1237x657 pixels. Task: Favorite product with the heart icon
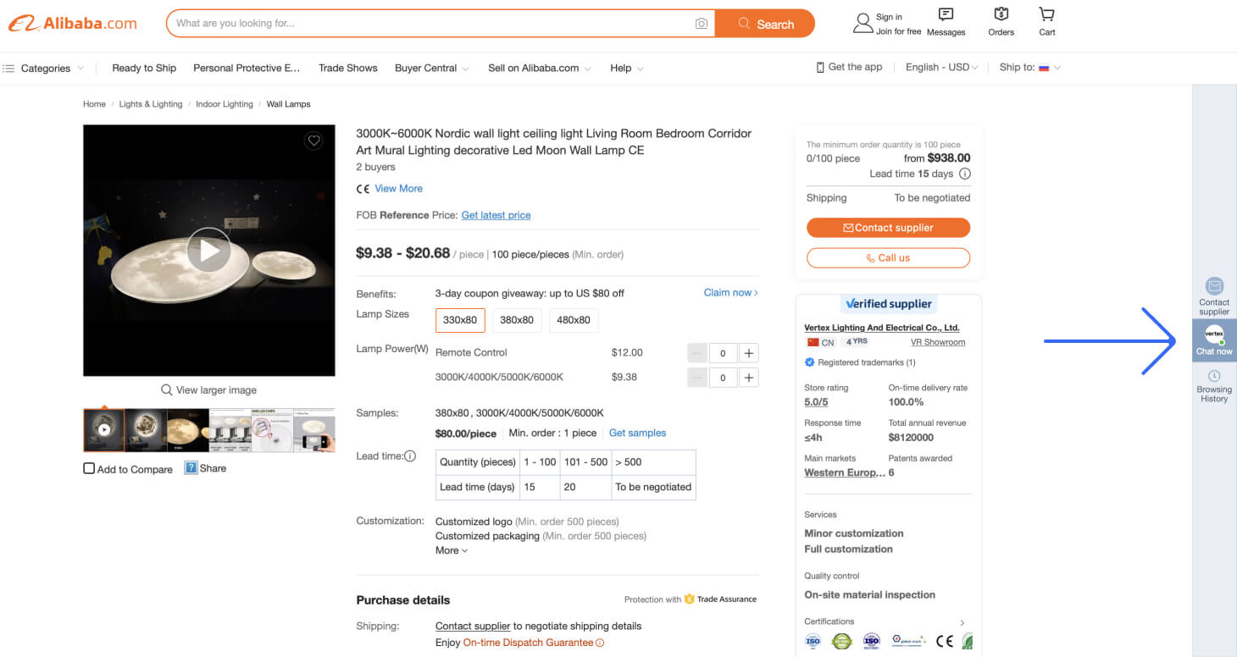click(313, 141)
